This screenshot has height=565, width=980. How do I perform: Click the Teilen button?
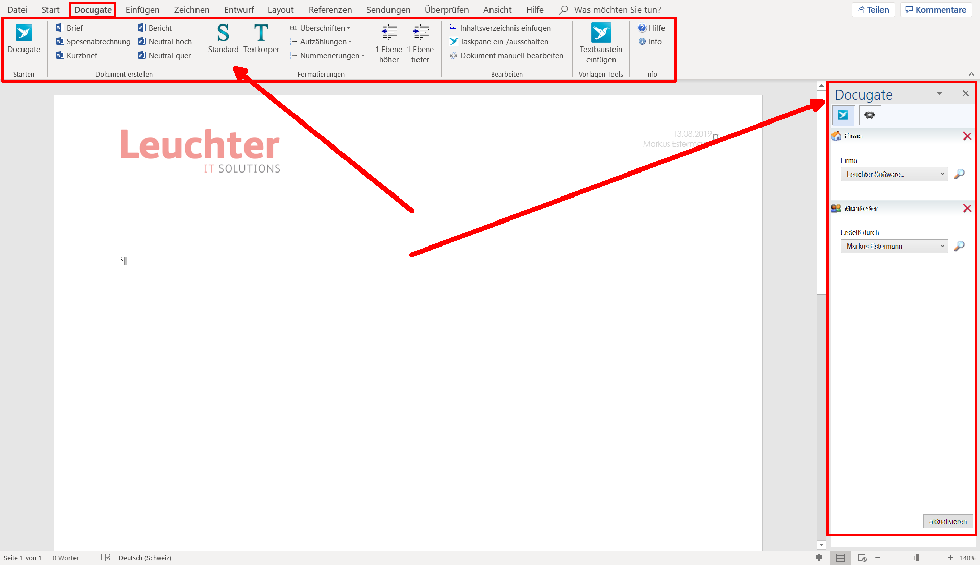pyautogui.click(x=873, y=10)
